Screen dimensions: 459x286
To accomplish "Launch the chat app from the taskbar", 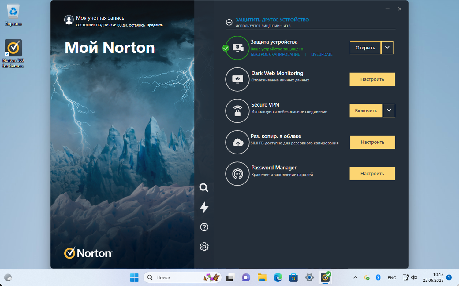I will pos(246,277).
